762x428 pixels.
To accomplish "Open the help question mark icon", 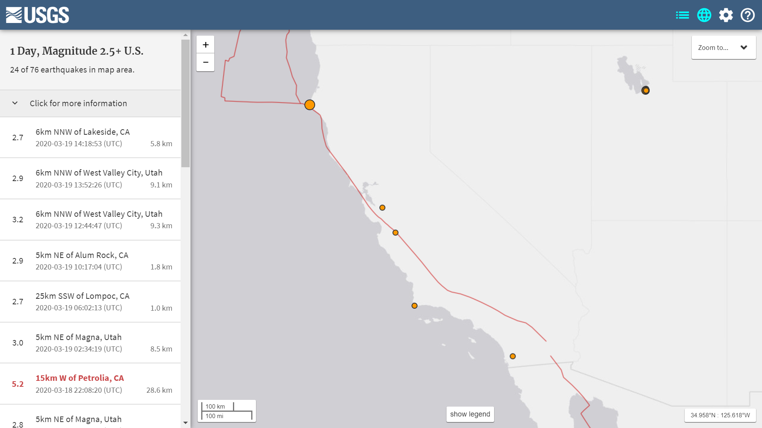I will click(x=748, y=15).
